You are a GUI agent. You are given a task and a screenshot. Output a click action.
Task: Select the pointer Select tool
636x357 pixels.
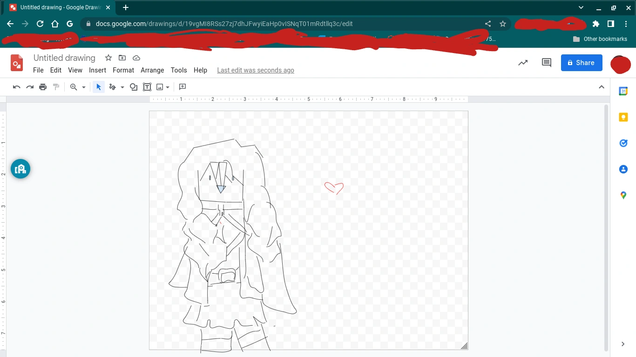pyautogui.click(x=98, y=87)
